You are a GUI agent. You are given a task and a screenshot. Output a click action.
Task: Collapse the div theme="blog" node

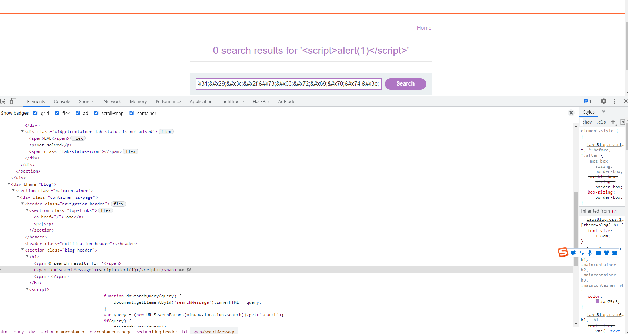(9, 184)
